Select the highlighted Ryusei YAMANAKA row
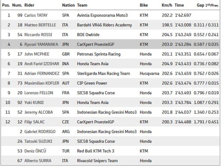222x167 pixels. (x=111, y=44)
